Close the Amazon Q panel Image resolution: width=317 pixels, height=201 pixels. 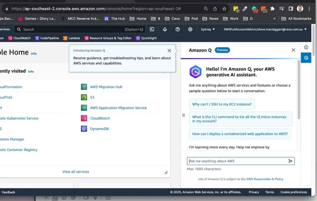coord(294,50)
